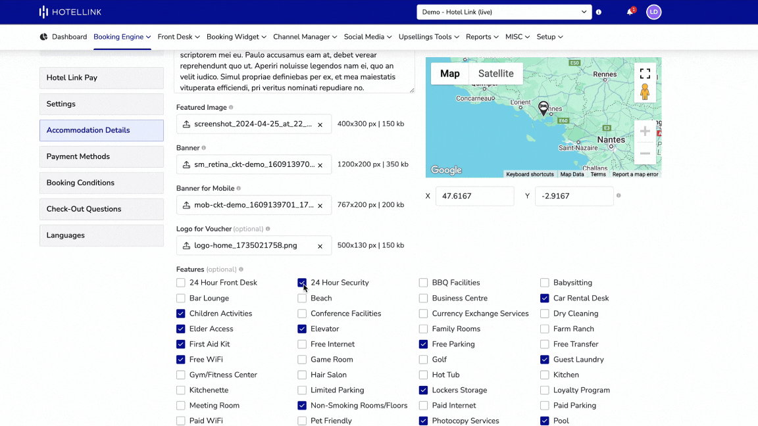
Task: Zoom in on the map
Action: tap(645, 131)
